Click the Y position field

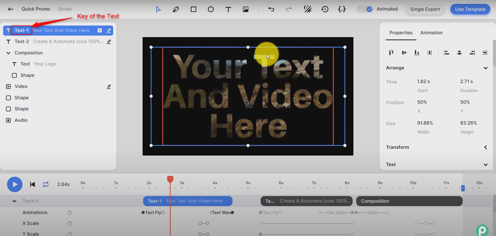[x=474, y=102]
